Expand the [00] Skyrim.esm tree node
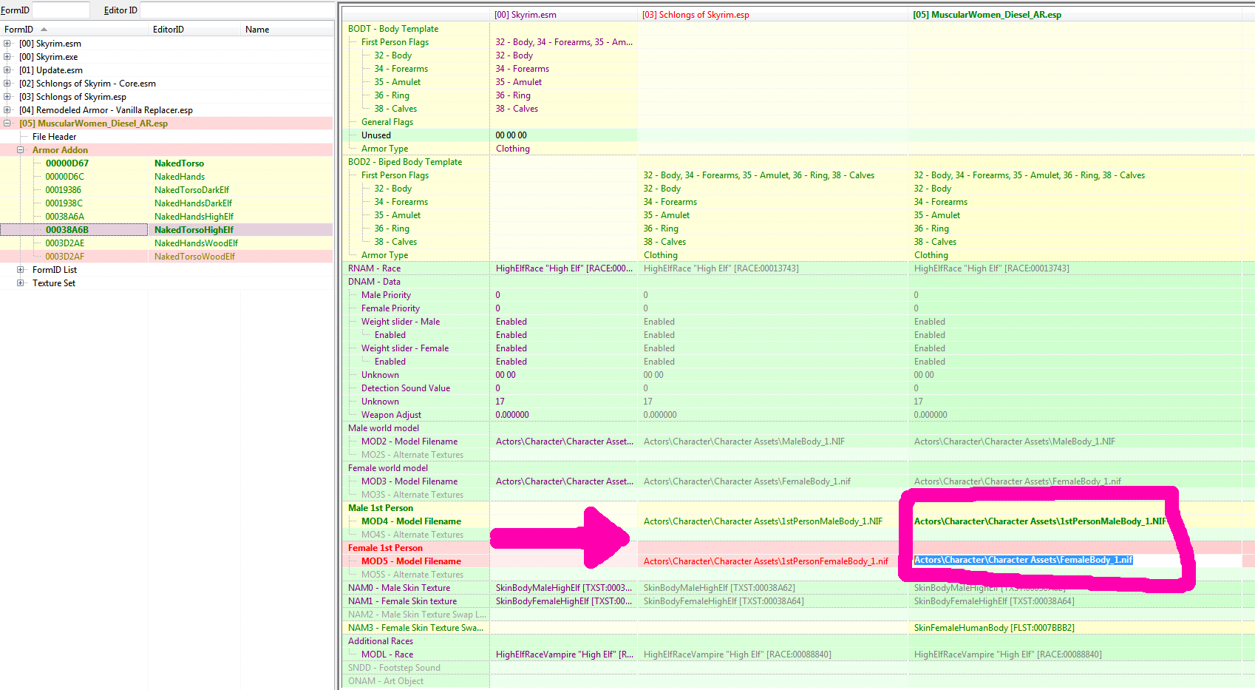 pyautogui.click(x=7, y=44)
